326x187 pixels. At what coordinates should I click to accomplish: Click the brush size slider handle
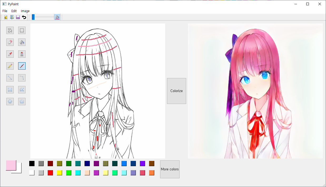(x=33, y=17)
